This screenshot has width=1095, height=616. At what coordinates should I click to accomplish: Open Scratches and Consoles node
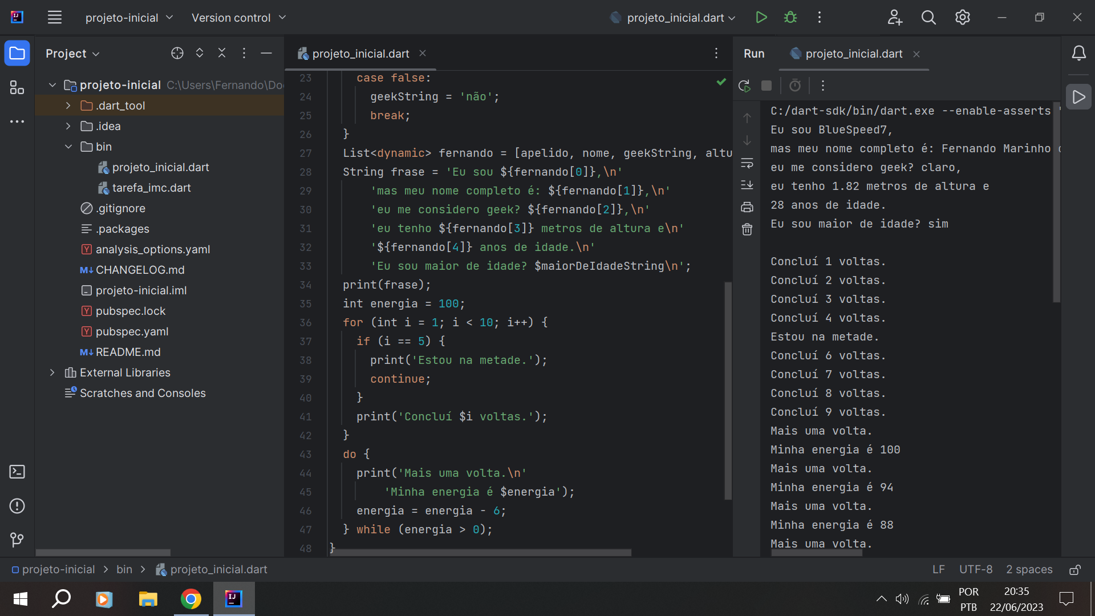pyautogui.click(x=143, y=393)
